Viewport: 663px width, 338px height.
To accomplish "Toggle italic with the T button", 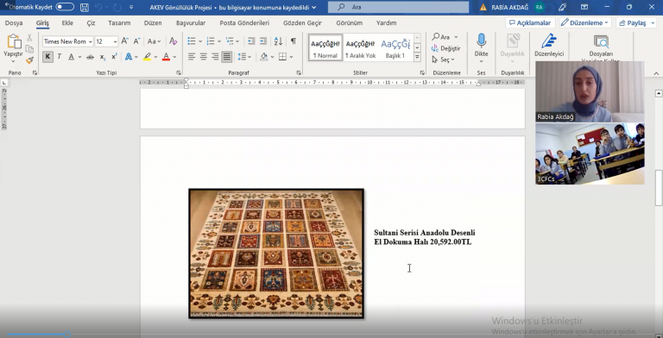I will [60, 57].
